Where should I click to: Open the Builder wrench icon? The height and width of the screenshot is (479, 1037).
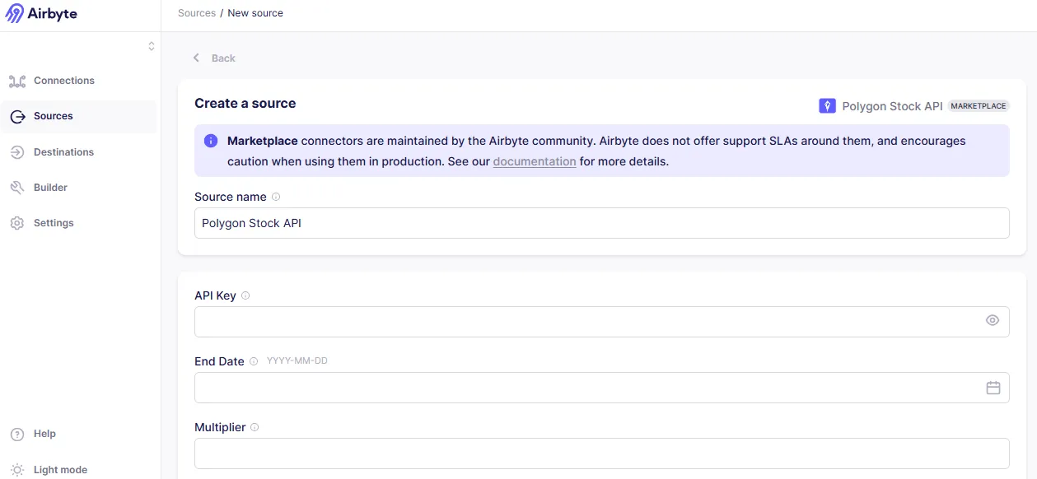tap(17, 188)
